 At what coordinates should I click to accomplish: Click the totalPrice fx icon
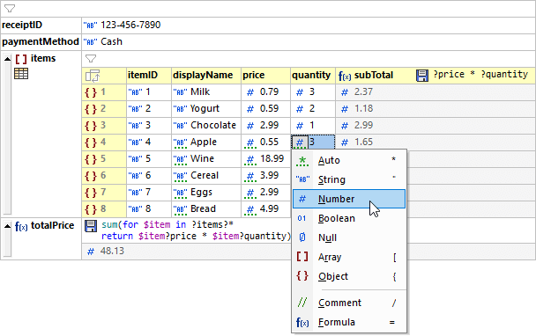21,226
